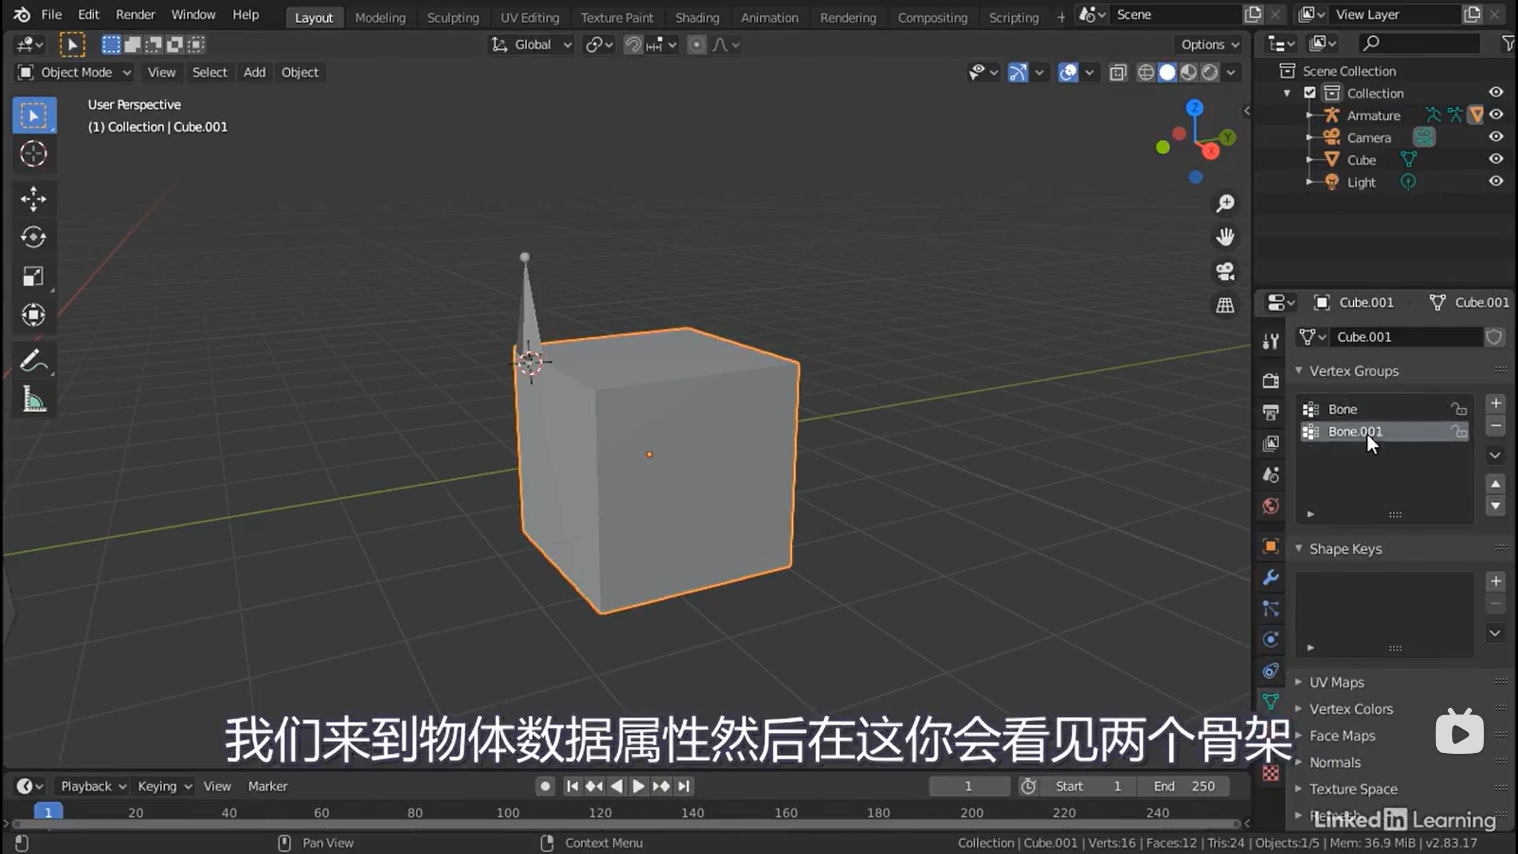Open the File menu
This screenshot has height=854, width=1518.
[52, 15]
